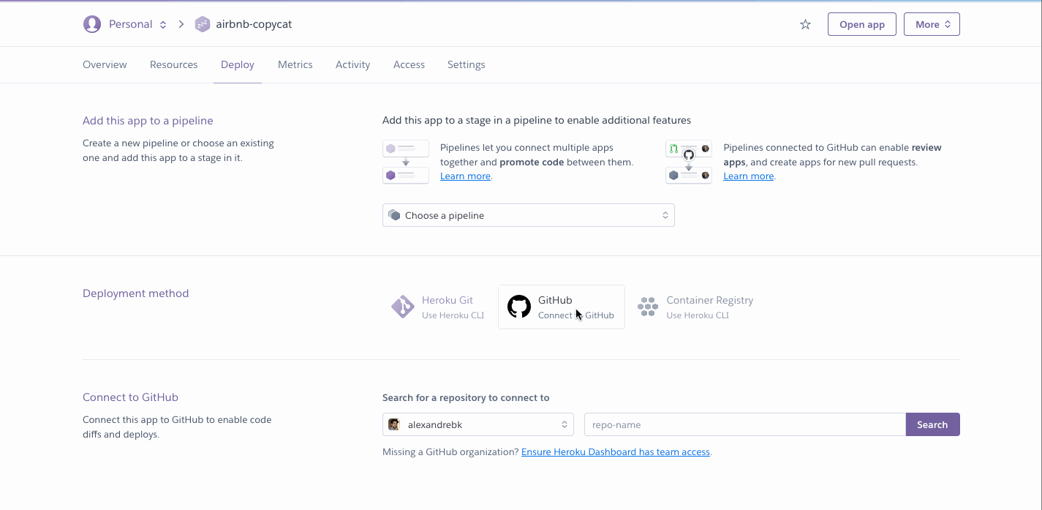Open Learn more link about review apps
Screen dimensions: 1042x510
tap(749, 176)
